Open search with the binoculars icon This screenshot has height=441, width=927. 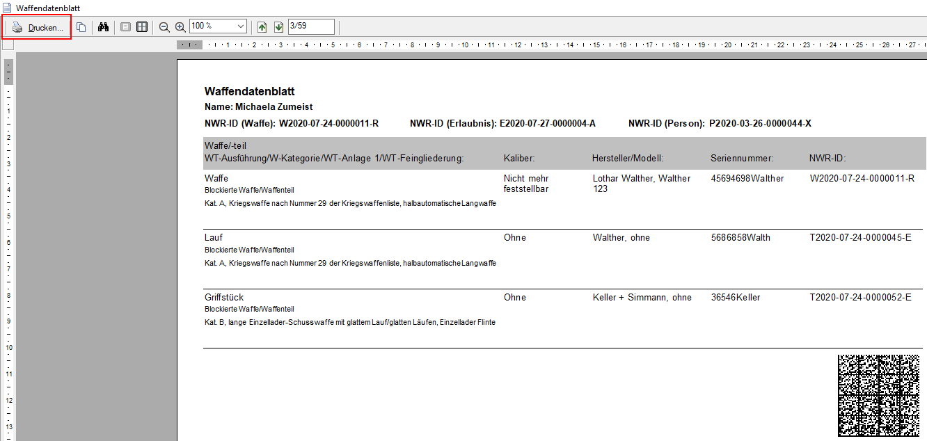(103, 27)
